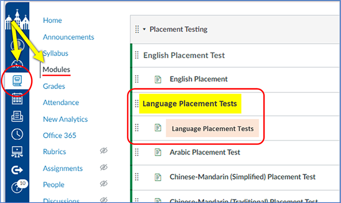Open the Arabic Placement Test link
The width and height of the screenshot is (341, 203).
[205, 152]
